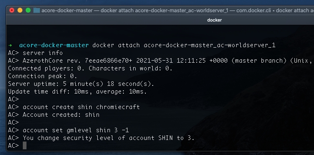Click the folder icon in the title bar
Viewport: 314px width, 155px height.
[37, 10]
